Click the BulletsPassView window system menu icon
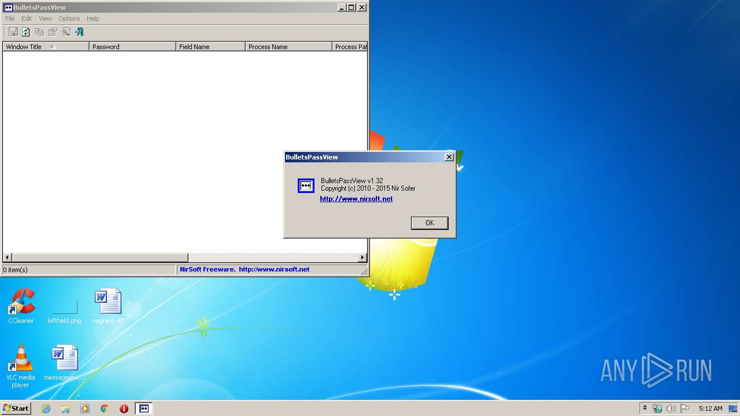The height and width of the screenshot is (416, 740). tap(8, 8)
